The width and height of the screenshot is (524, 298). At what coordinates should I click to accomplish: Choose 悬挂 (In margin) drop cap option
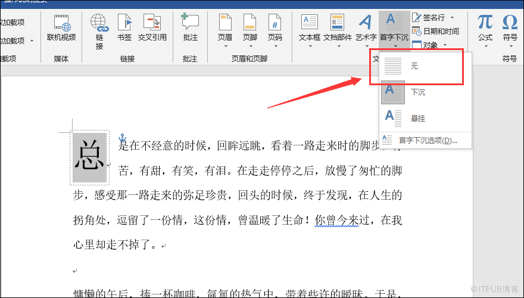pos(417,119)
